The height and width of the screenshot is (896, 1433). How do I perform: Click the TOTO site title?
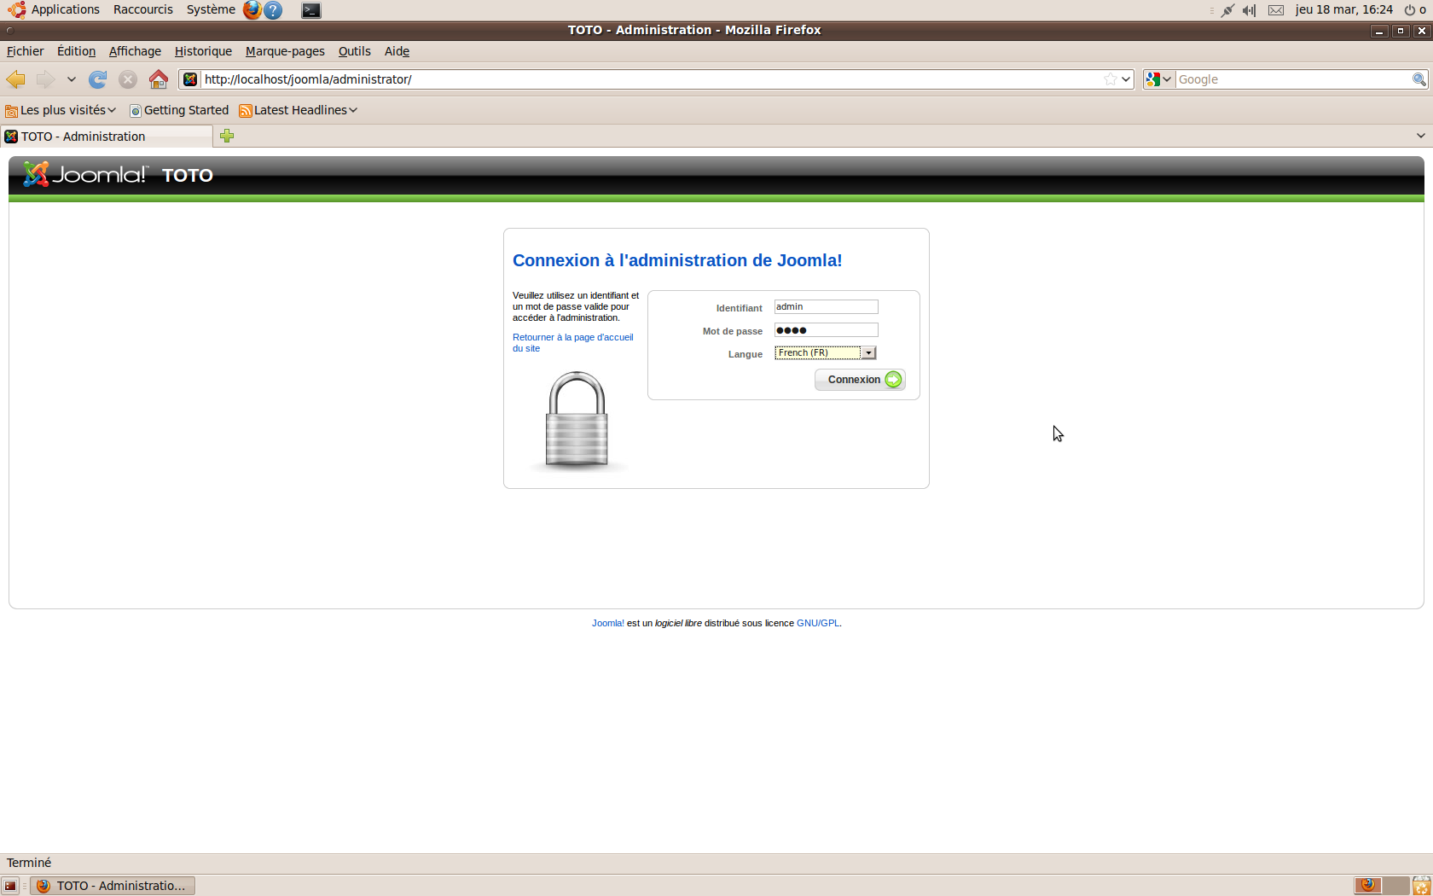tap(187, 175)
